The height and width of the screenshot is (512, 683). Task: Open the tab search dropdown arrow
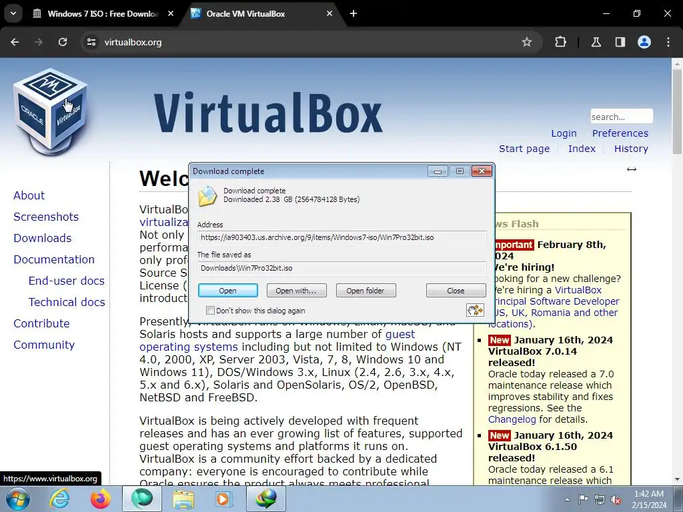click(x=13, y=13)
